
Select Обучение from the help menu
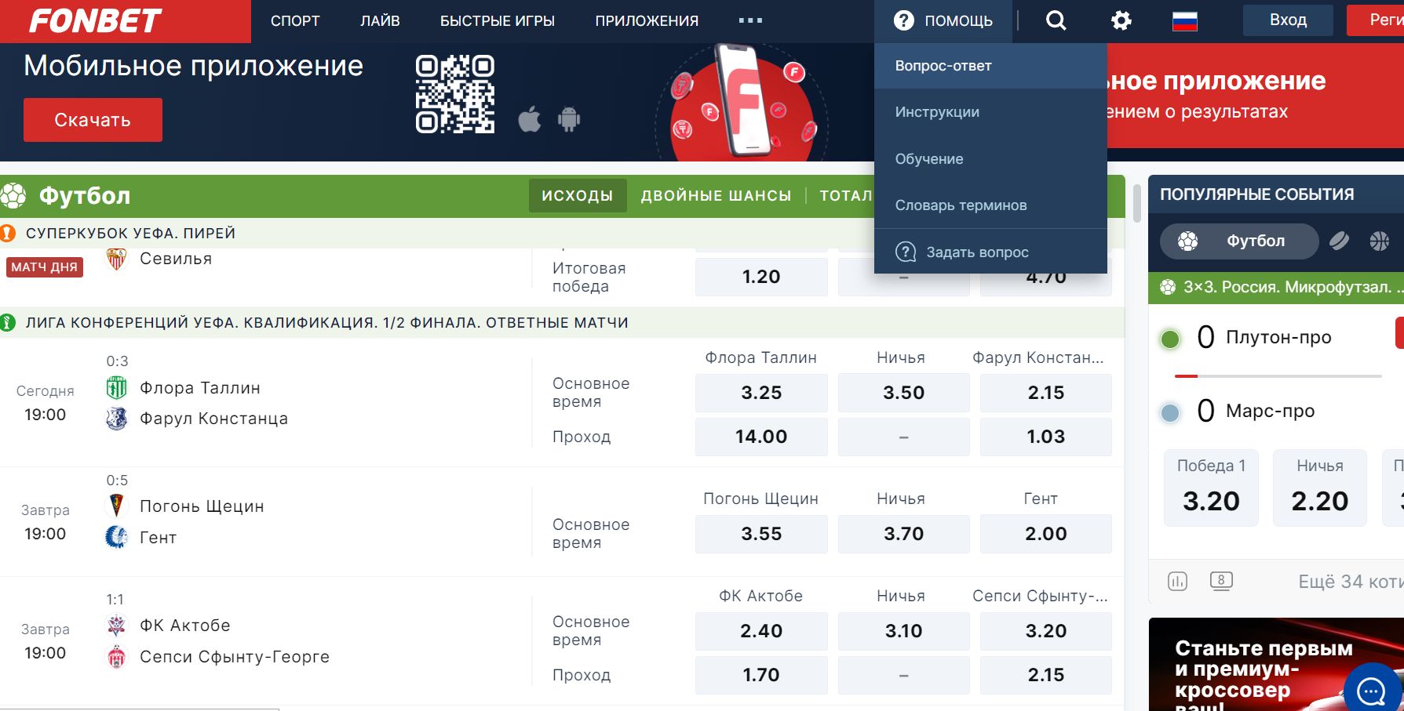pos(990,159)
